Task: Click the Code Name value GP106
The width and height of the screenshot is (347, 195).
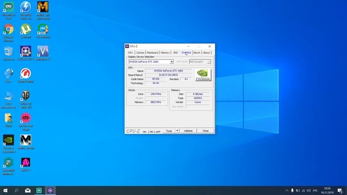Action: pyautogui.click(x=156, y=79)
